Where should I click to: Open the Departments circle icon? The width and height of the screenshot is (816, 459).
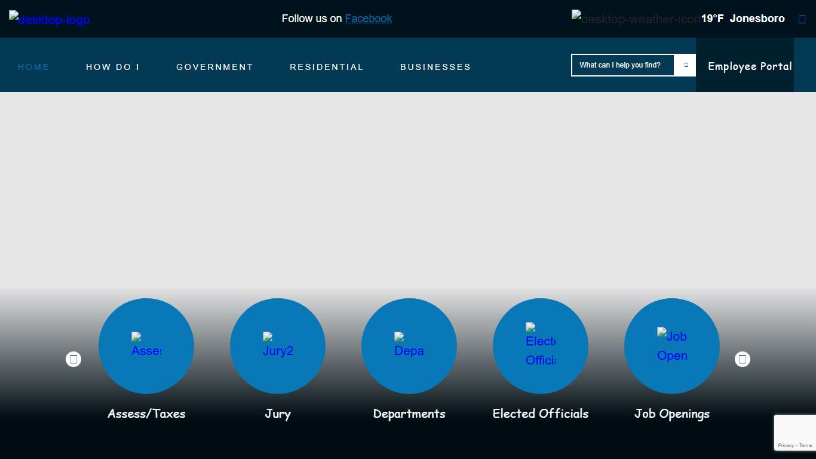[x=409, y=346]
